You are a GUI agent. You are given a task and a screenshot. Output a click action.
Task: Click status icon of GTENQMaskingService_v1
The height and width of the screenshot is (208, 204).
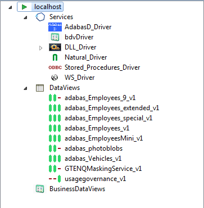click(x=55, y=169)
